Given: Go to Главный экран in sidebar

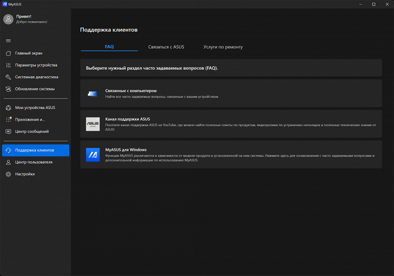Looking at the screenshot, I should (36, 53).
